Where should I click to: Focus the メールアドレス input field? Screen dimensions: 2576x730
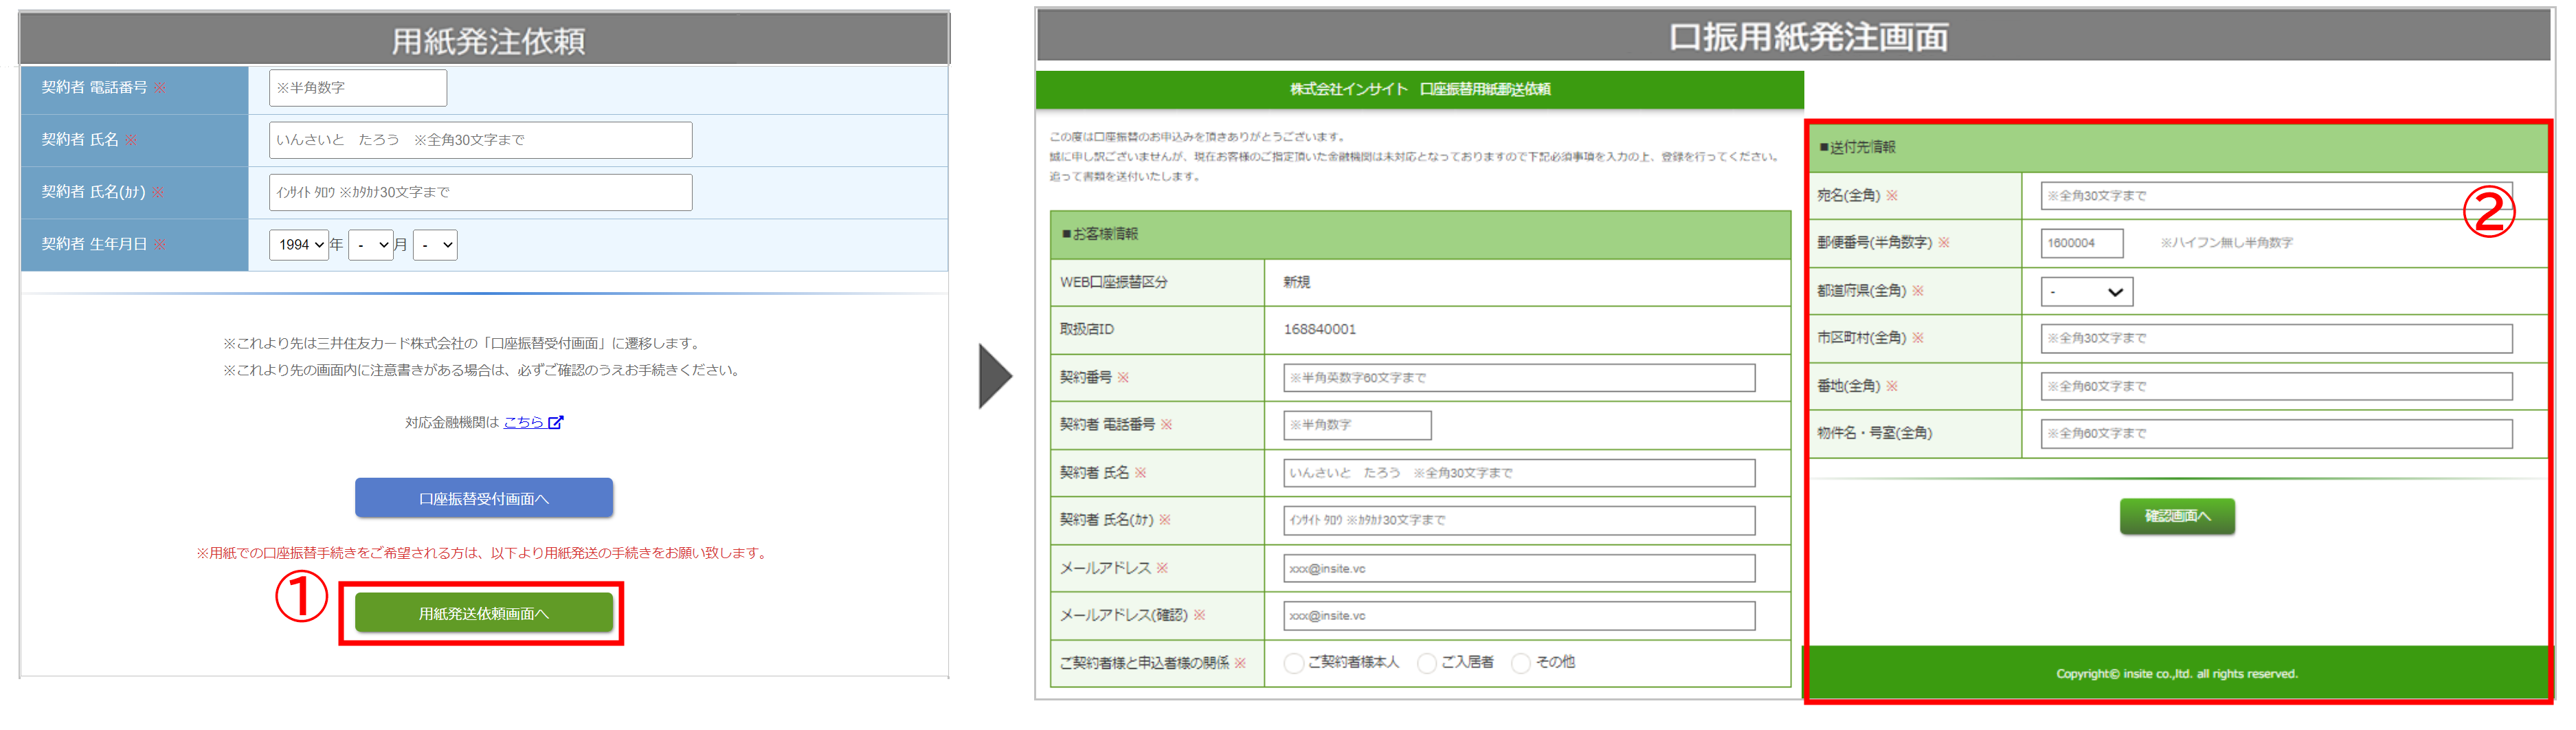coord(1518,568)
